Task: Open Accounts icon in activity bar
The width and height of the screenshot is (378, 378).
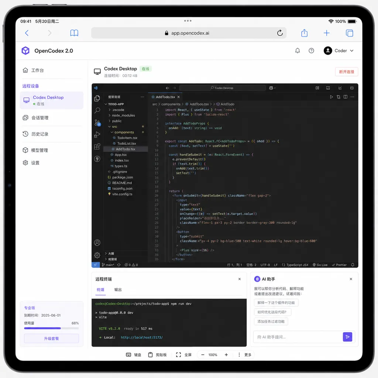Action: (97, 243)
